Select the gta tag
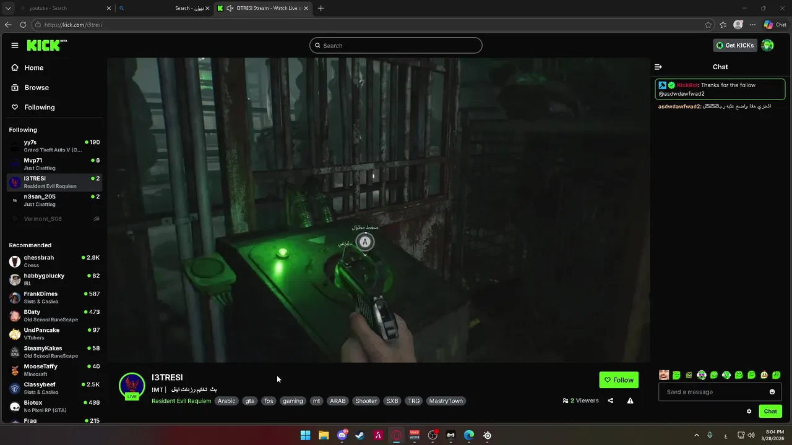Screen dimensions: 792x445 [250, 400]
